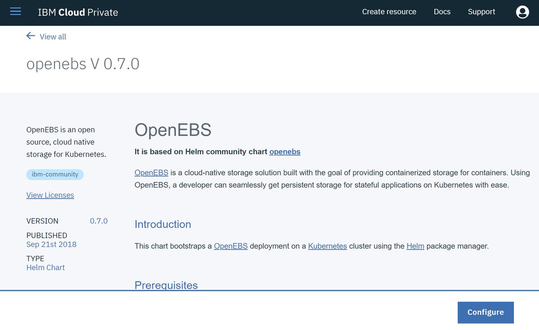This screenshot has width=539, height=330.
Task: Click the openebs V 0.7.0 page title
Action: [83, 64]
